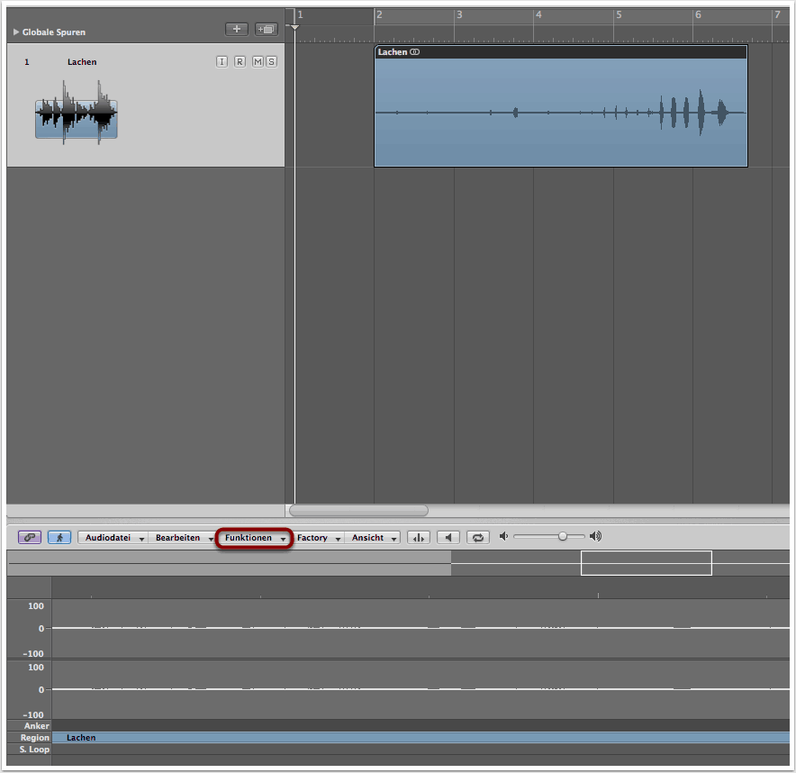Screen dimensions: 796x773
Task: Click the catch playhead running man button
Action: pyautogui.click(x=59, y=537)
